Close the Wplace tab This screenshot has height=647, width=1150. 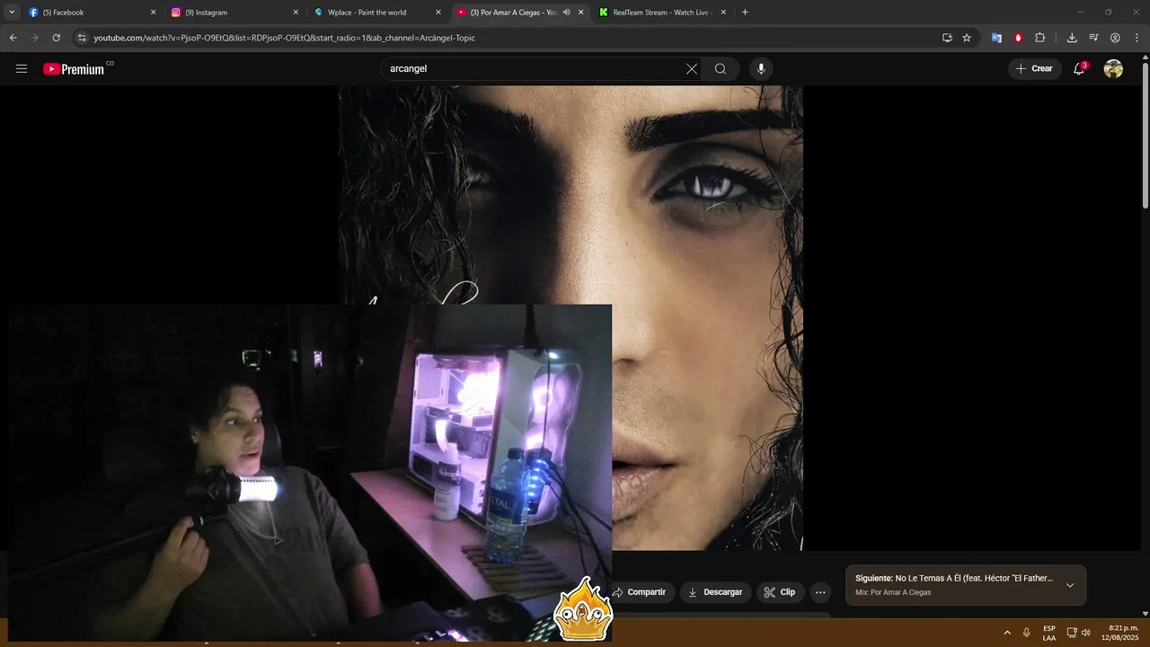[438, 13]
